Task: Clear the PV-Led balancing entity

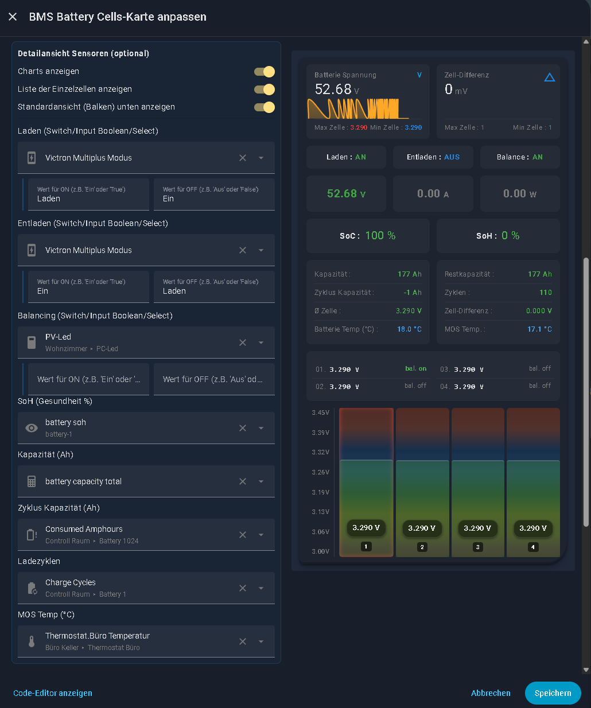Action: pyautogui.click(x=243, y=343)
